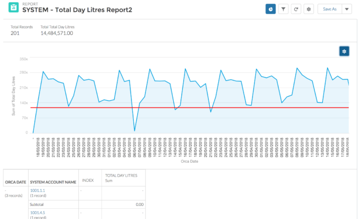Click the total value 14,484,571.00
This screenshot has height=219, width=360.
57,33
